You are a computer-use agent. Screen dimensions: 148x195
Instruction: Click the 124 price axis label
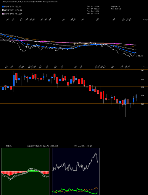point(143,96)
